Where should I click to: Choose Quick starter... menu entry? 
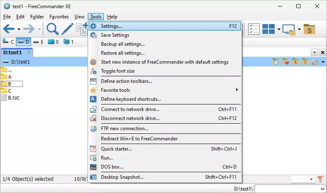[x=165, y=149]
